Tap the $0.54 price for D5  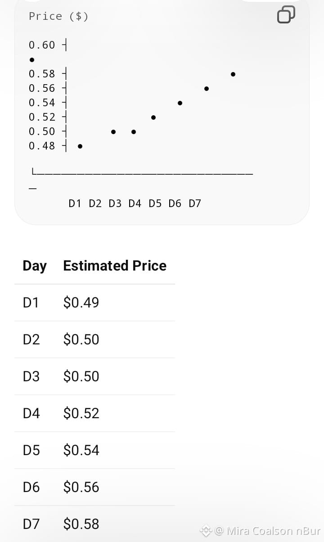(81, 450)
